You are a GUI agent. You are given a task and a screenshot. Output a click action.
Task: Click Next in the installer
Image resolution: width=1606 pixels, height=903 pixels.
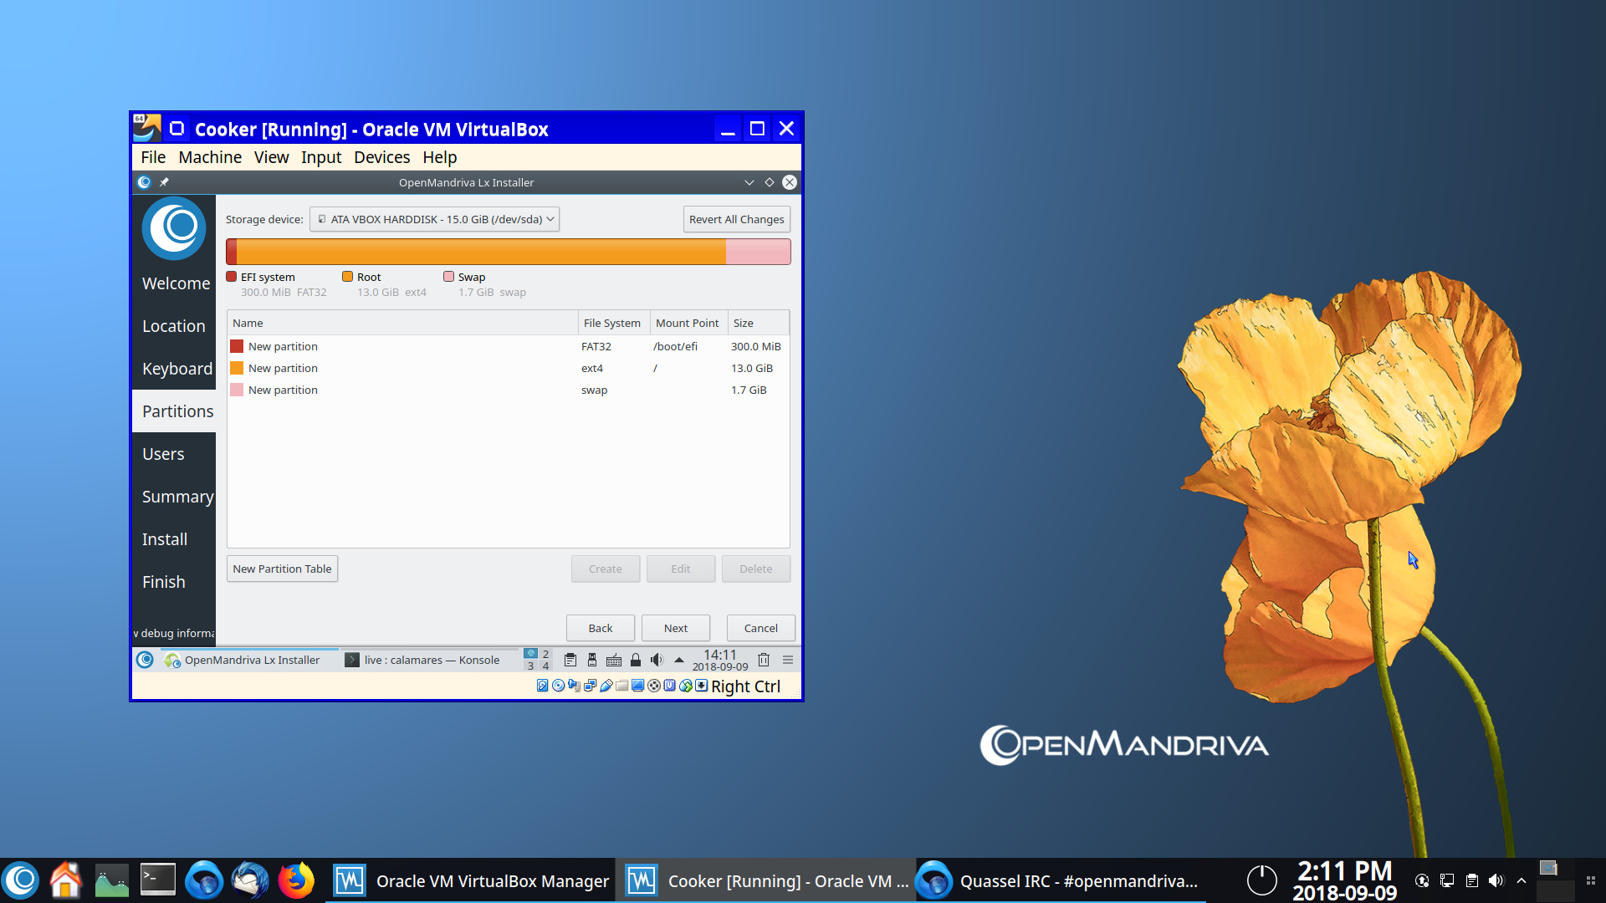coord(676,628)
